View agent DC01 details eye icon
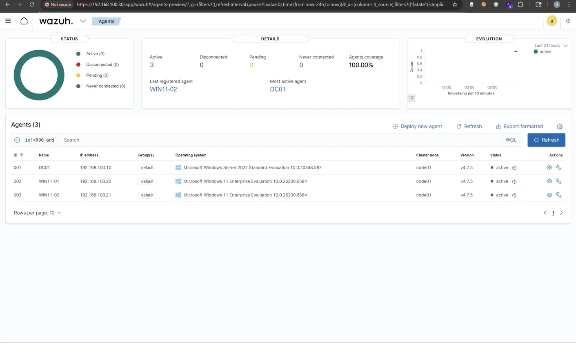The width and height of the screenshot is (576, 343). coord(549,167)
